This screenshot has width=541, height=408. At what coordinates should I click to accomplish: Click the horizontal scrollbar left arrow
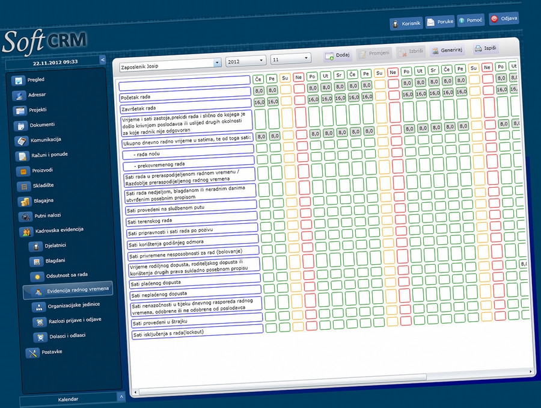[136, 392]
